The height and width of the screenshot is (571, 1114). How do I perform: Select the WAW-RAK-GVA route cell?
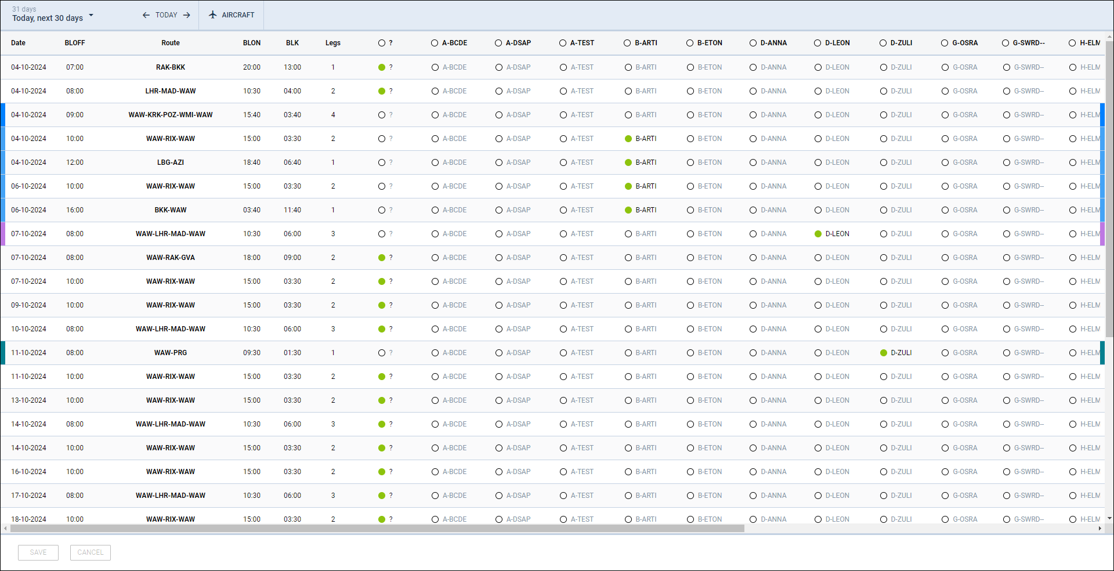[171, 258]
